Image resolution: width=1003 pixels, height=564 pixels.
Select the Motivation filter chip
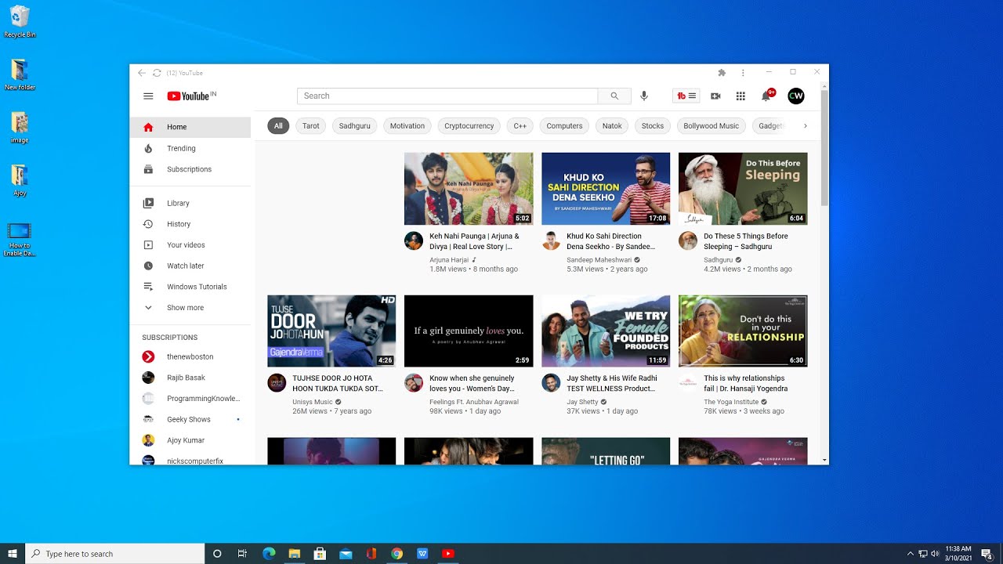click(407, 126)
